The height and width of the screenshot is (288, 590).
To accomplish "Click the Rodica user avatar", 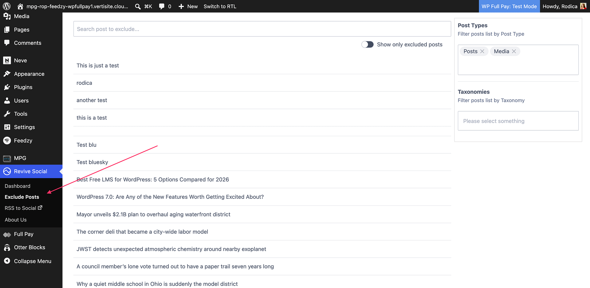I will pos(583,6).
